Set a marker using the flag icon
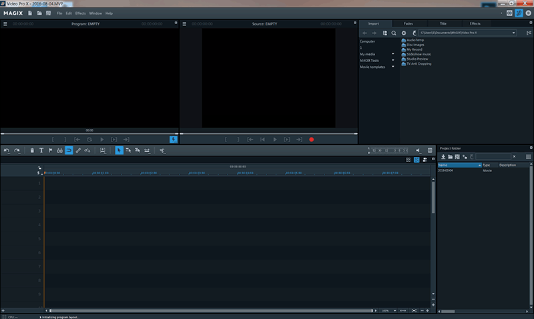534x319 pixels. pyautogui.click(x=51, y=150)
